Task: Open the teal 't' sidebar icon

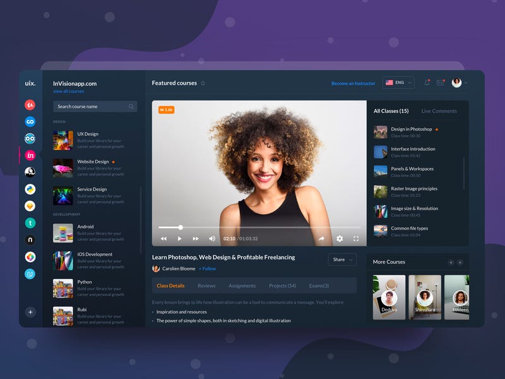Action: pos(30,223)
